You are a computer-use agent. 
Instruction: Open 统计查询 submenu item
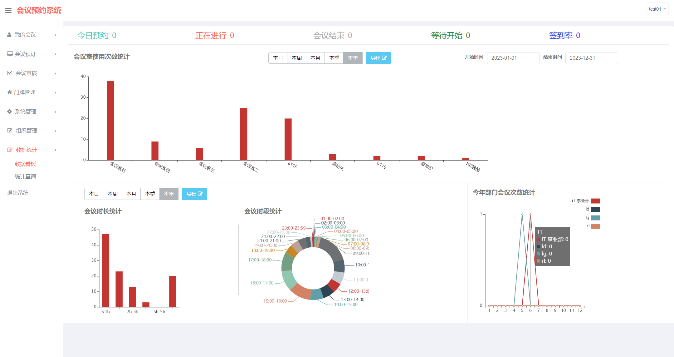pos(25,176)
